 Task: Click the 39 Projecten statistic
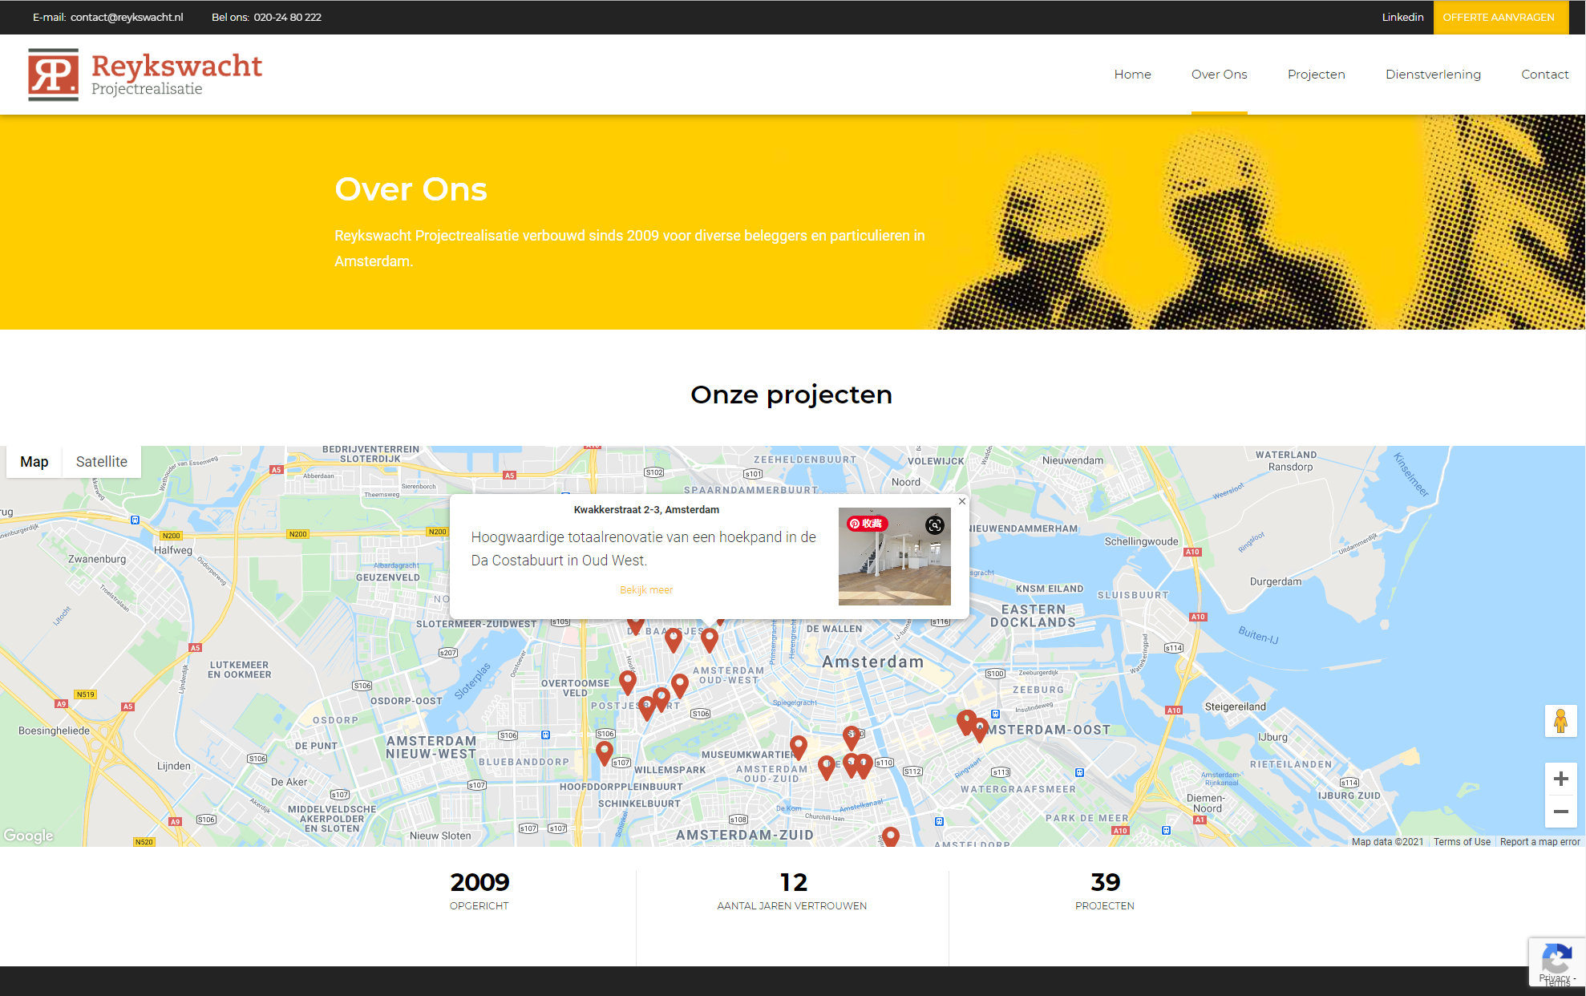tap(1105, 891)
